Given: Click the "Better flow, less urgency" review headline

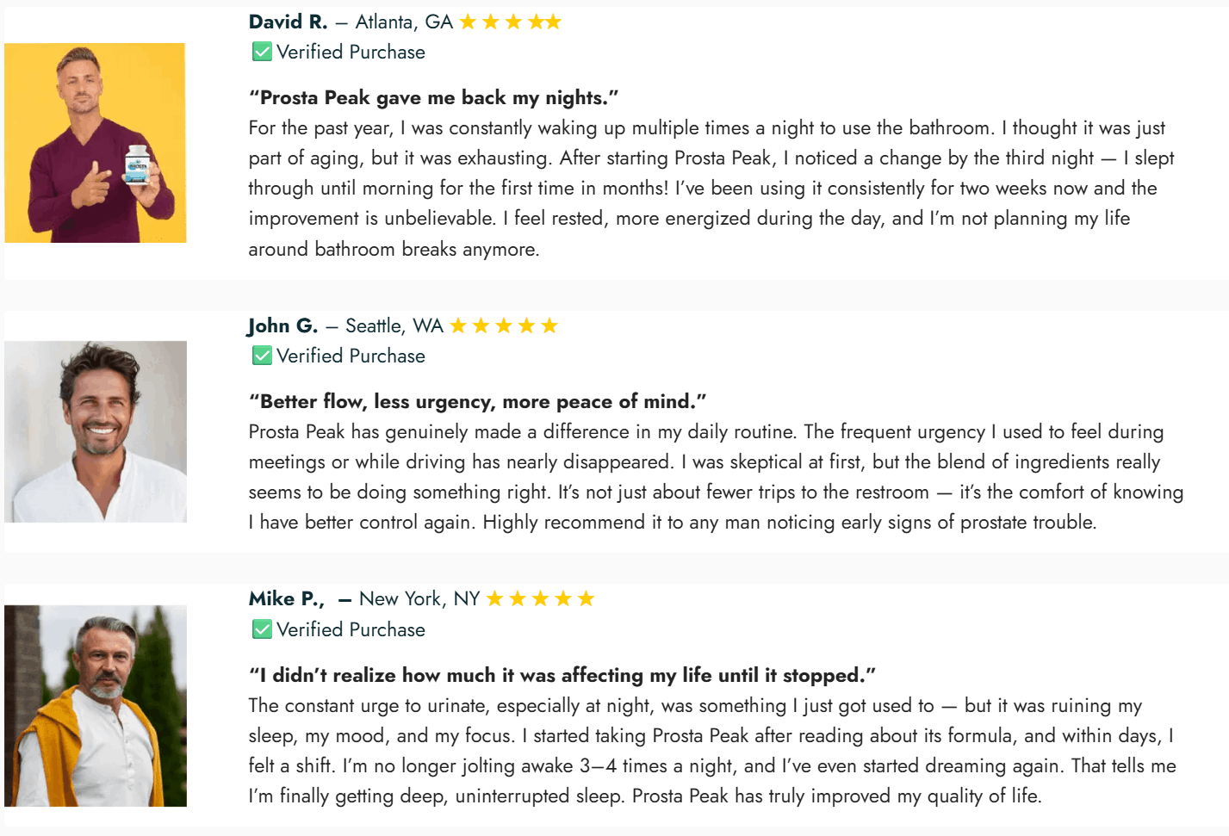Looking at the screenshot, I should pyautogui.click(x=477, y=401).
